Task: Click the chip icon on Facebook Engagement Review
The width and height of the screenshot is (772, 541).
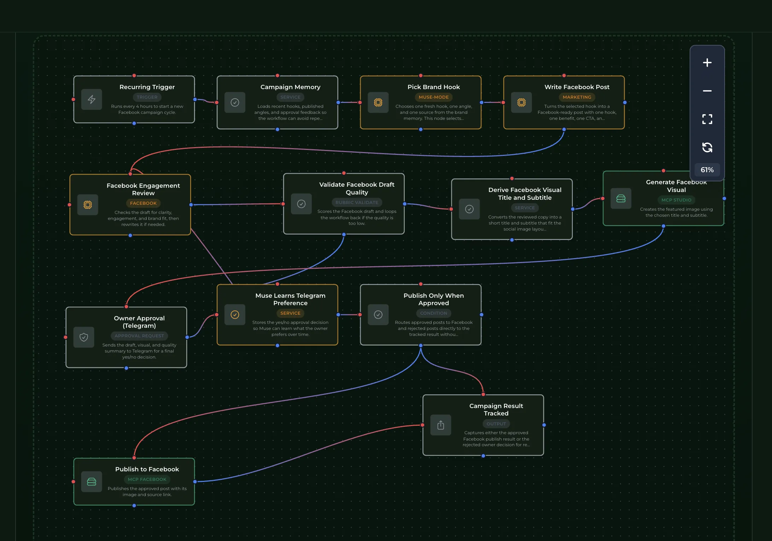Action: pyautogui.click(x=88, y=205)
